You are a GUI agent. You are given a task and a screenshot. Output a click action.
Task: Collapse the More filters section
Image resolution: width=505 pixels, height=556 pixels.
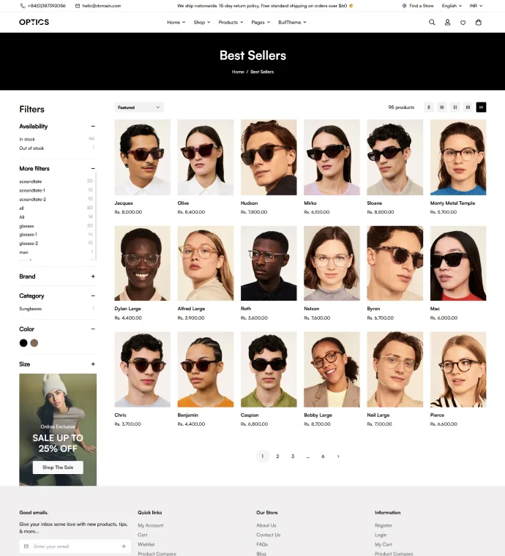93,168
